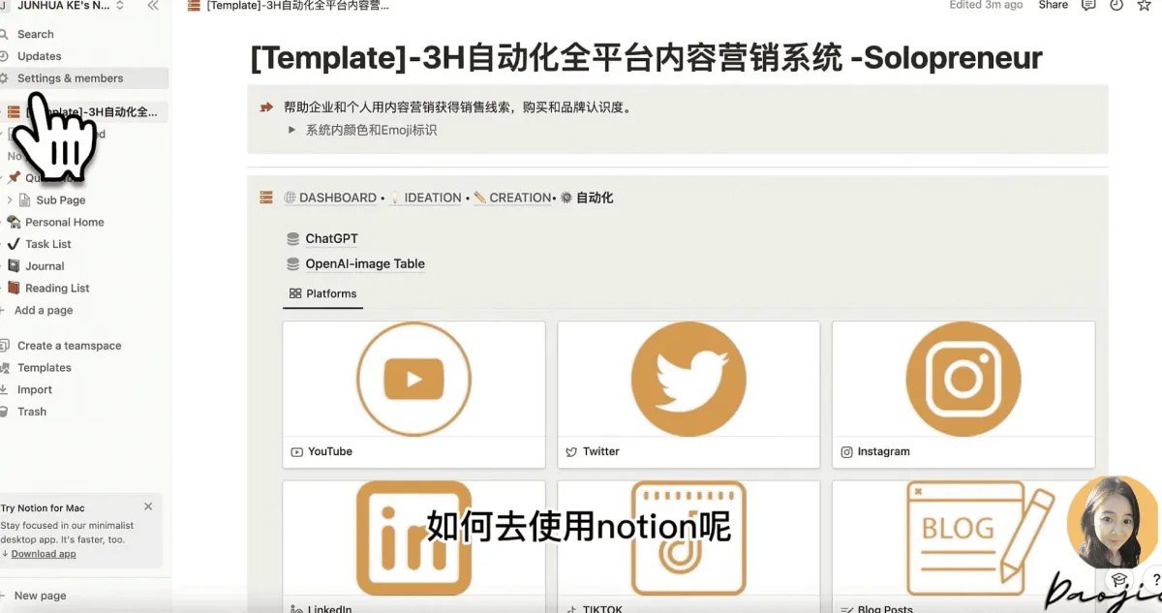Open the Twitter gallery card
This screenshot has width=1162, height=613.
click(x=688, y=395)
